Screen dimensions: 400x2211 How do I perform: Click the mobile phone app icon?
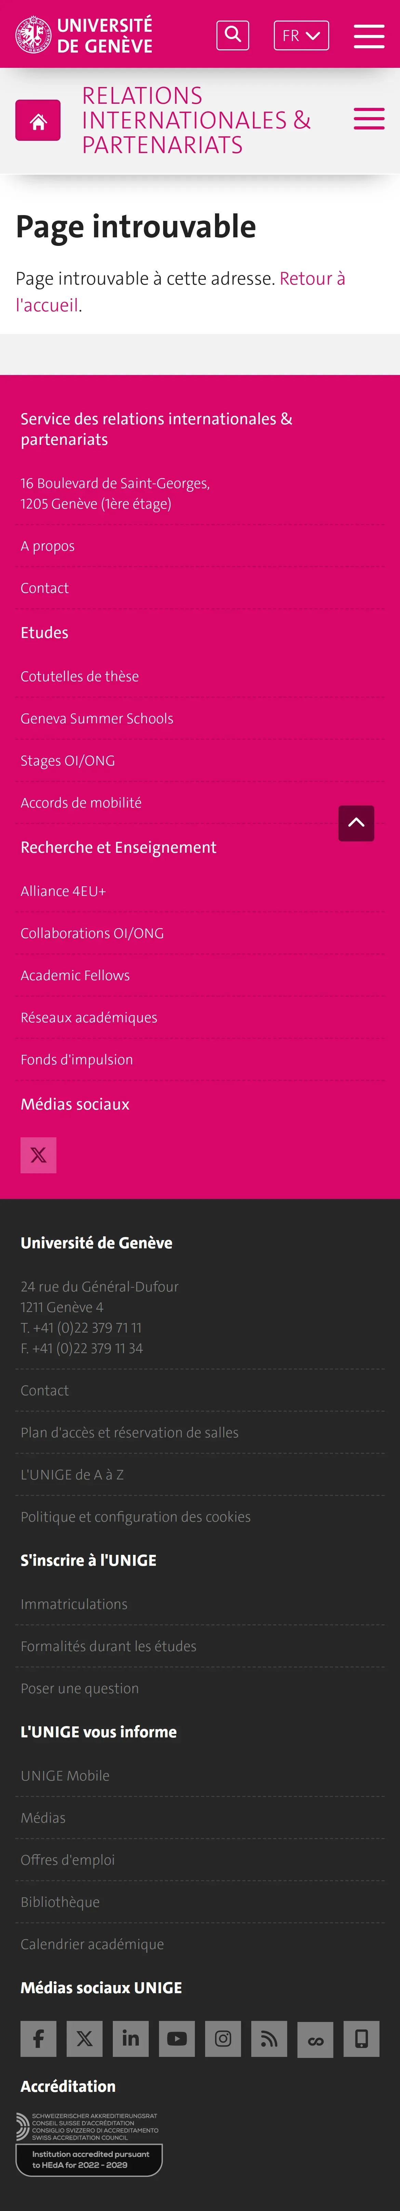coord(361,2038)
